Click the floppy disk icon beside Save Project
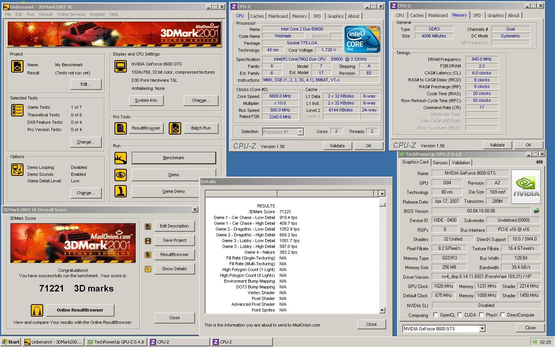Screen dimensions: 555x347 [x=148, y=241]
